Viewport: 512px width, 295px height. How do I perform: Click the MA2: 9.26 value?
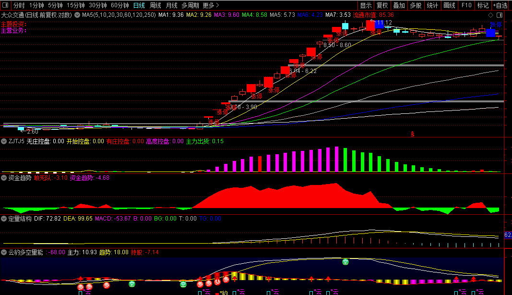[x=199, y=15]
